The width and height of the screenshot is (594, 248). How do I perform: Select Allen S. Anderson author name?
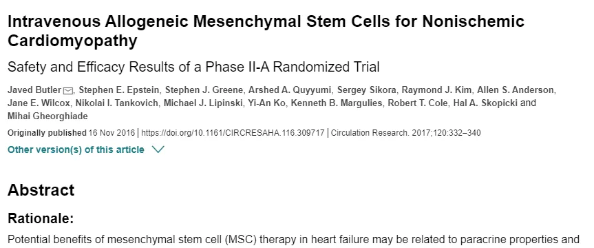click(x=516, y=90)
